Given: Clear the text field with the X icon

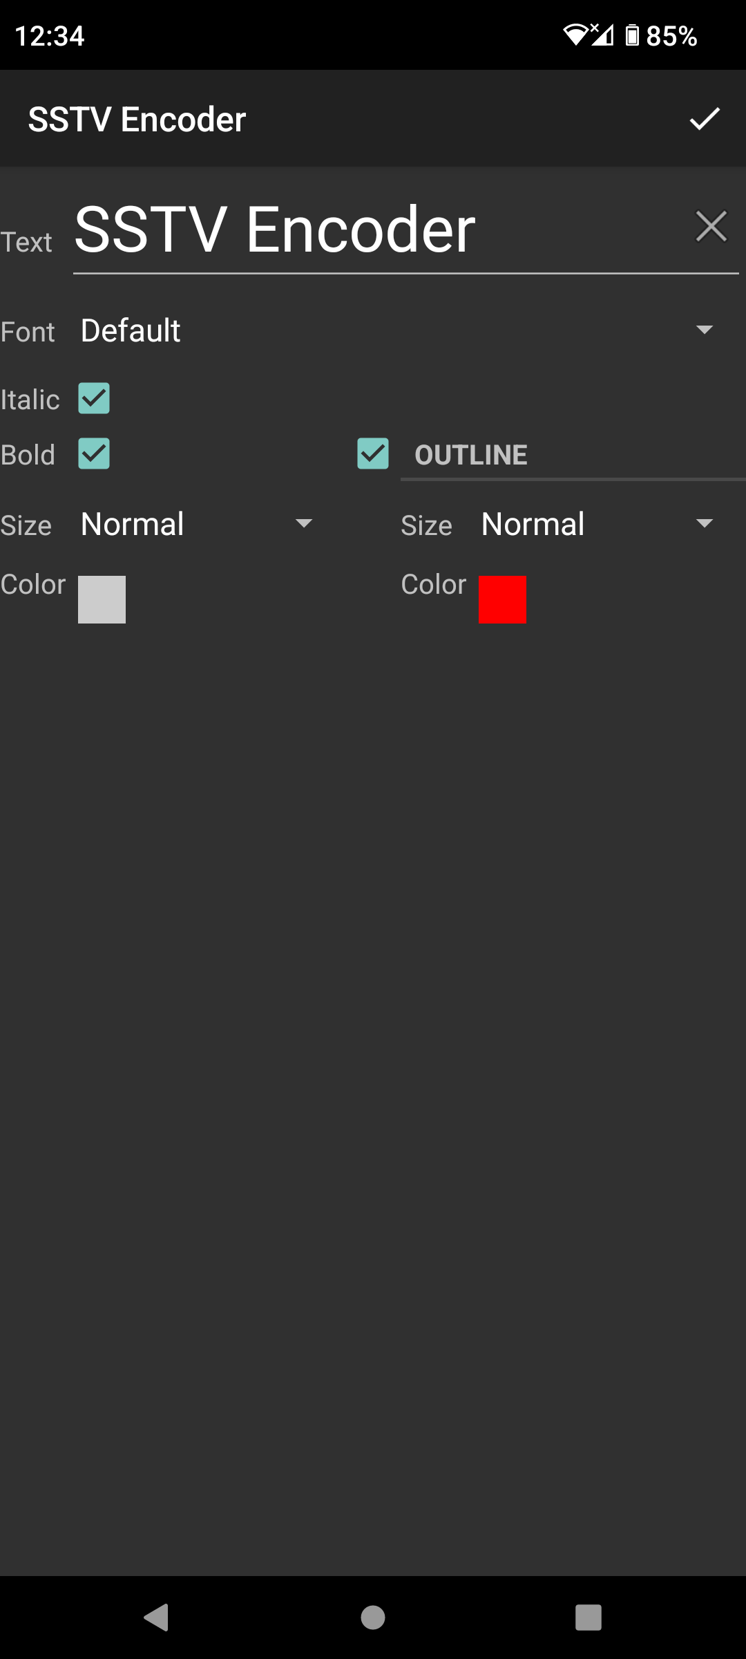Looking at the screenshot, I should coord(711,227).
